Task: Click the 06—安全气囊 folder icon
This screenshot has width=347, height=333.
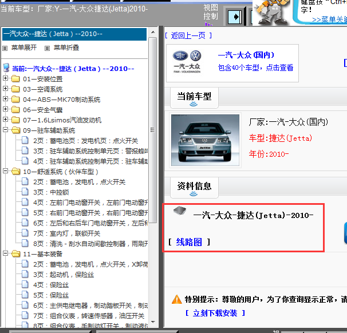Action: [x=15, y=109]
